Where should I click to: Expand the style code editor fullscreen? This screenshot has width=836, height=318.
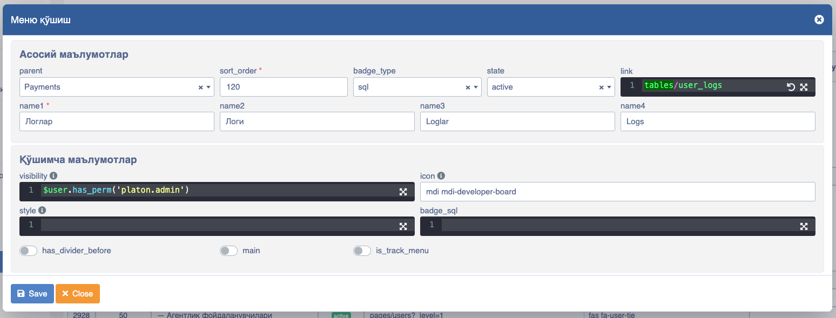pyautogui.click(x=403, y=226)
